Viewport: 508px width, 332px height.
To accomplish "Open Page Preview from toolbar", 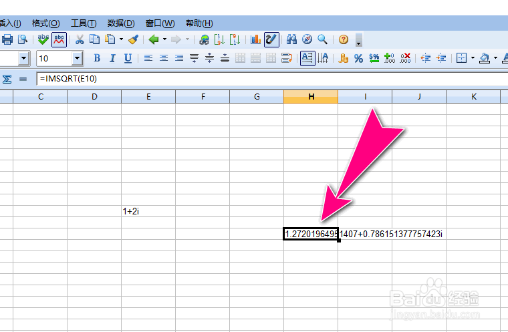I will pyautogui.click(x=23, y=39).
